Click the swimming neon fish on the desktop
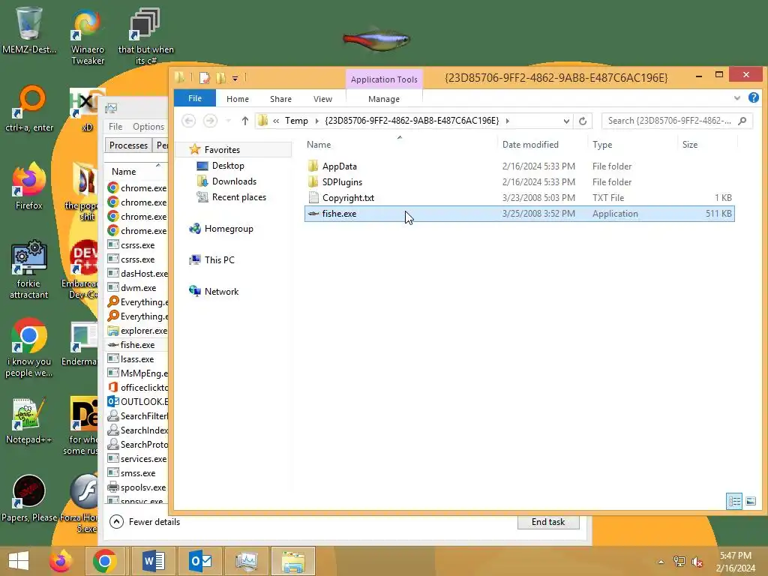 click(376, 40)
